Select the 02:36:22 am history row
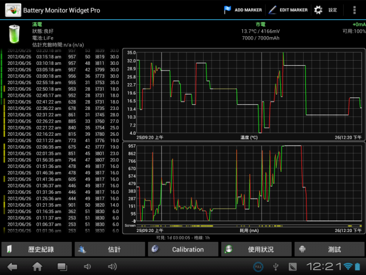This screenshot has height=275, width=366. tap(62, 108)
